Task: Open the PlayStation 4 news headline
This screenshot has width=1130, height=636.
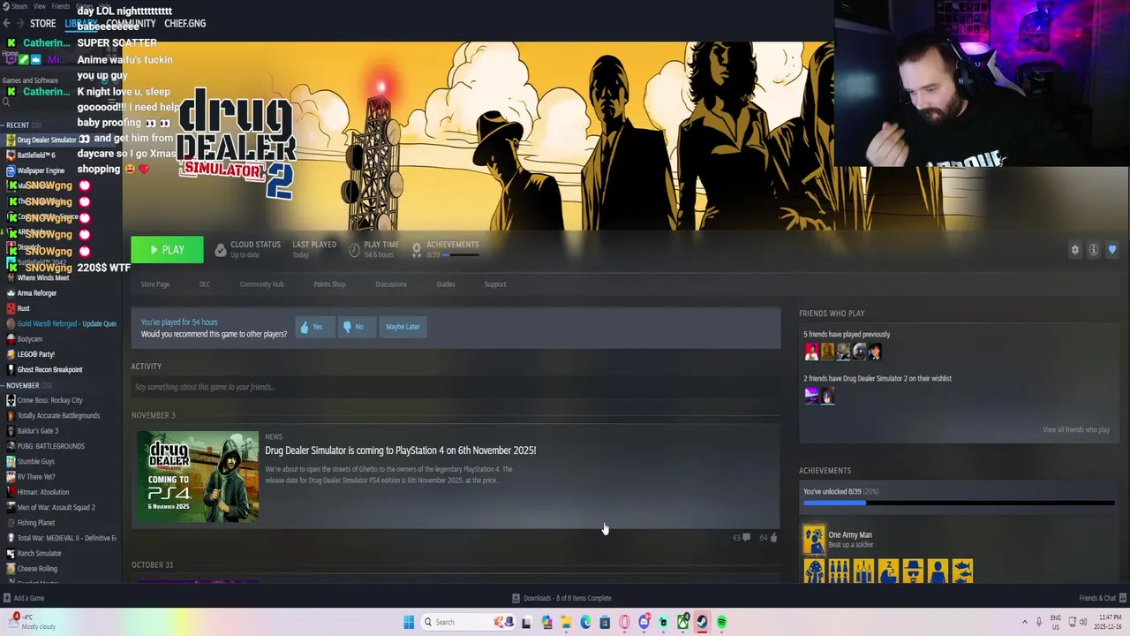Action: (401, 450)
